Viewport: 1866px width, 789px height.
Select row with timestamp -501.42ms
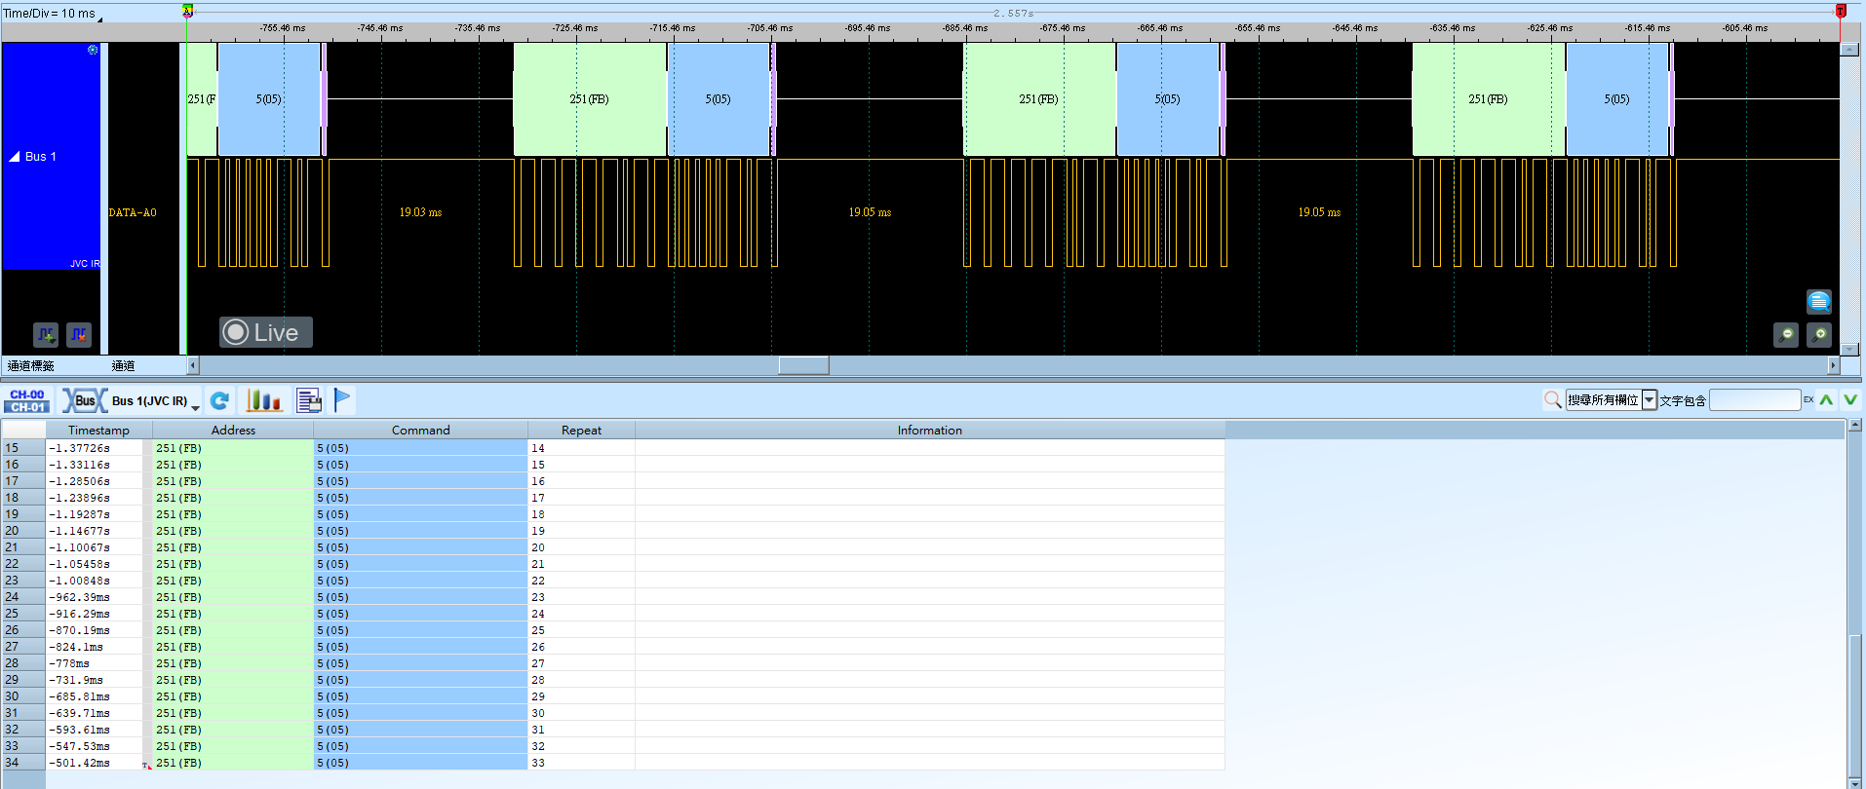613,763
